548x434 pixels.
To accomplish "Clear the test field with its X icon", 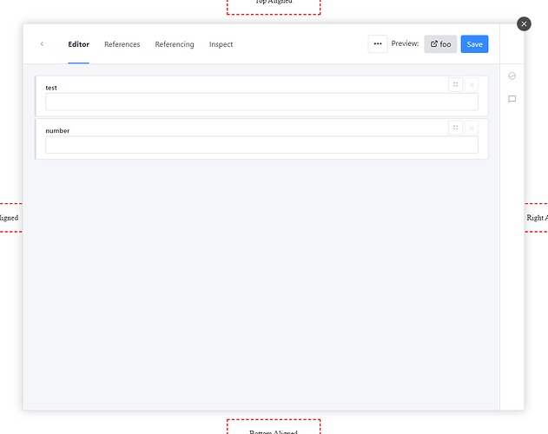I will [x=472, y=84].
